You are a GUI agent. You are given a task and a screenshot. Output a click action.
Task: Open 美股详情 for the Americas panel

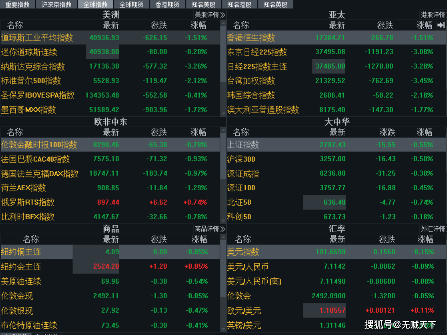210,14
